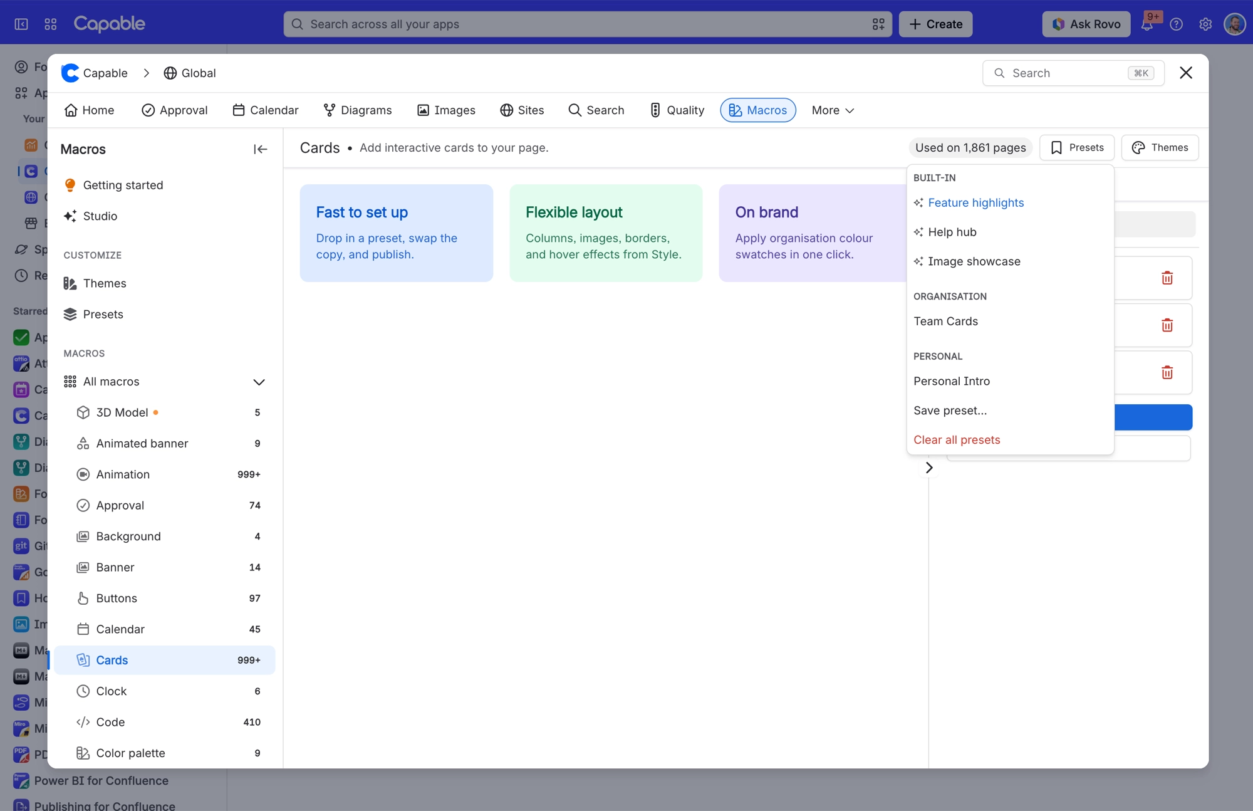The width and height of the screenshot is (1253, 811).
Task: Switch to the Calendar tab
Action: pyautogui.click(x=266, y=110)
